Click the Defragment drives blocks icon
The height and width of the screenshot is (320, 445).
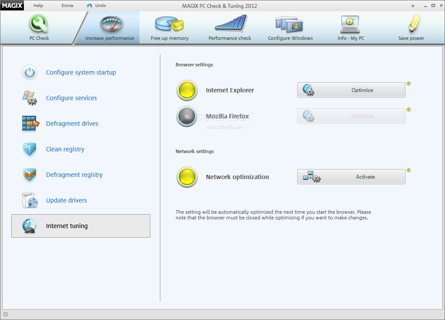(x=30, y=124)
